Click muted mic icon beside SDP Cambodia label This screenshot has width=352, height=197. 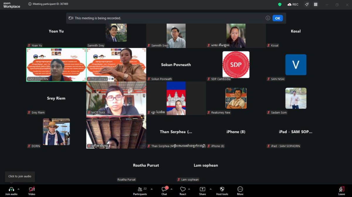(209, 79)
